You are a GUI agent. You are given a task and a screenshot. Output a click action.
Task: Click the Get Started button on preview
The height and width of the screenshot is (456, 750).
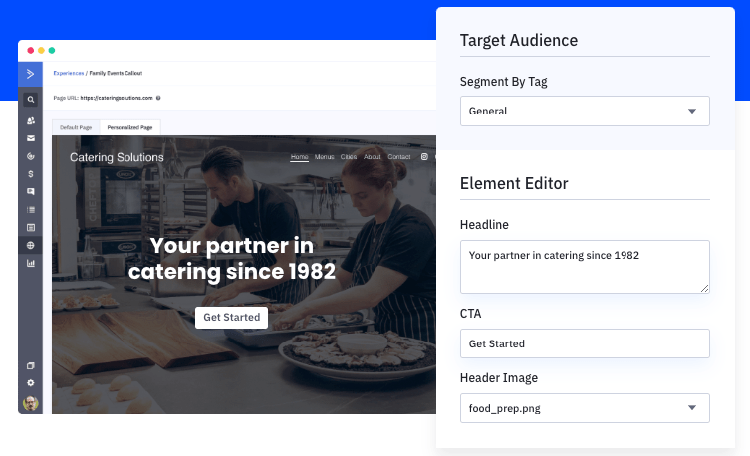coord(232,317)
